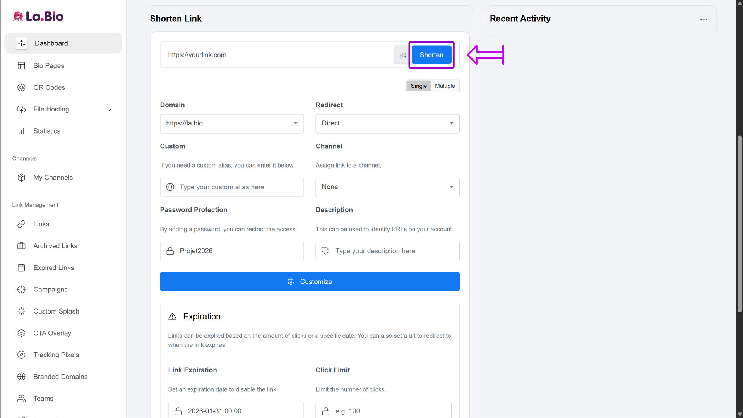Switch to Multiple link mode
743x418 pixels.
click(445, 86)
